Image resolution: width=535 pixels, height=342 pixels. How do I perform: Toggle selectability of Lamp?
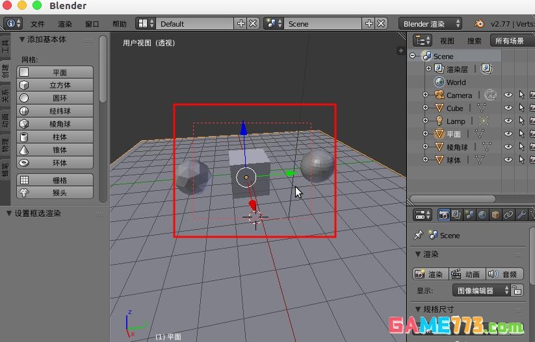tap(521, 121)
